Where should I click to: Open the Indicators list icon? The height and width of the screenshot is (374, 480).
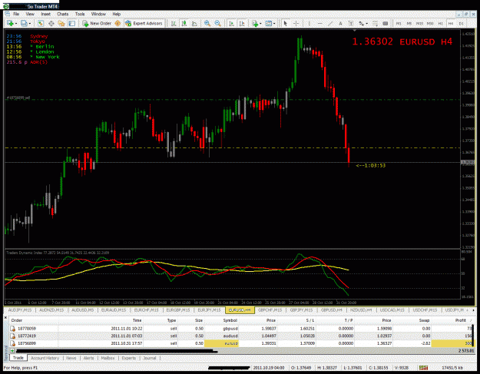click(255, 23)
